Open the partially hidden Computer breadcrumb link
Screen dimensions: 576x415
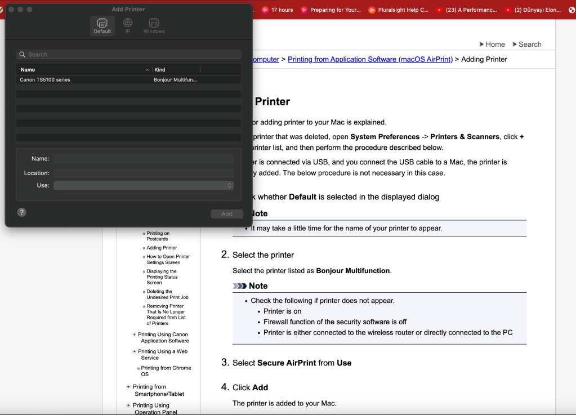266,60
